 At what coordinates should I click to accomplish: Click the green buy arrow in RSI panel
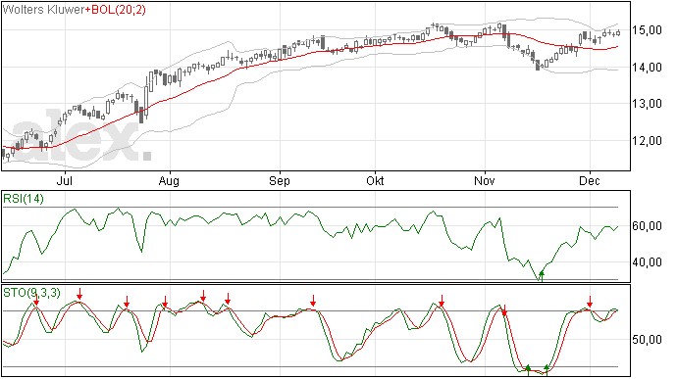coord(542,276)
